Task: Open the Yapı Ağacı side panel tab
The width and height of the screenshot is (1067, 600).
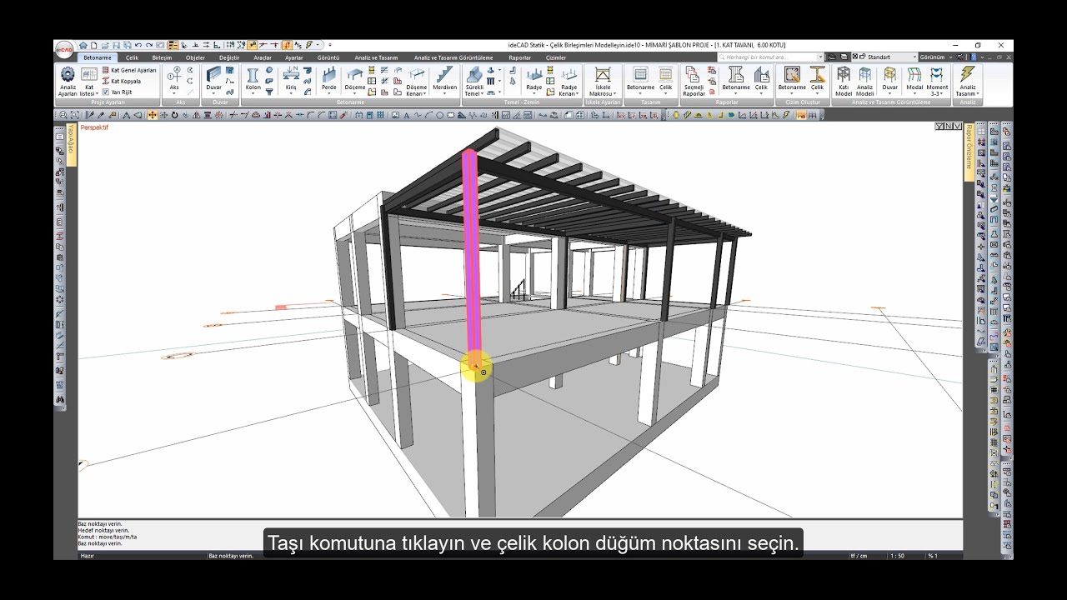Action: point(72,144)
